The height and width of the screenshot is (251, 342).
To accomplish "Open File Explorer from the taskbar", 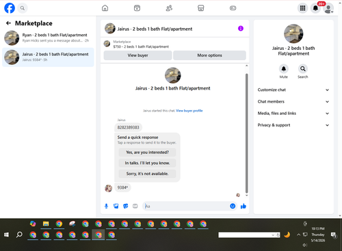I will click(x=46, y=224).
